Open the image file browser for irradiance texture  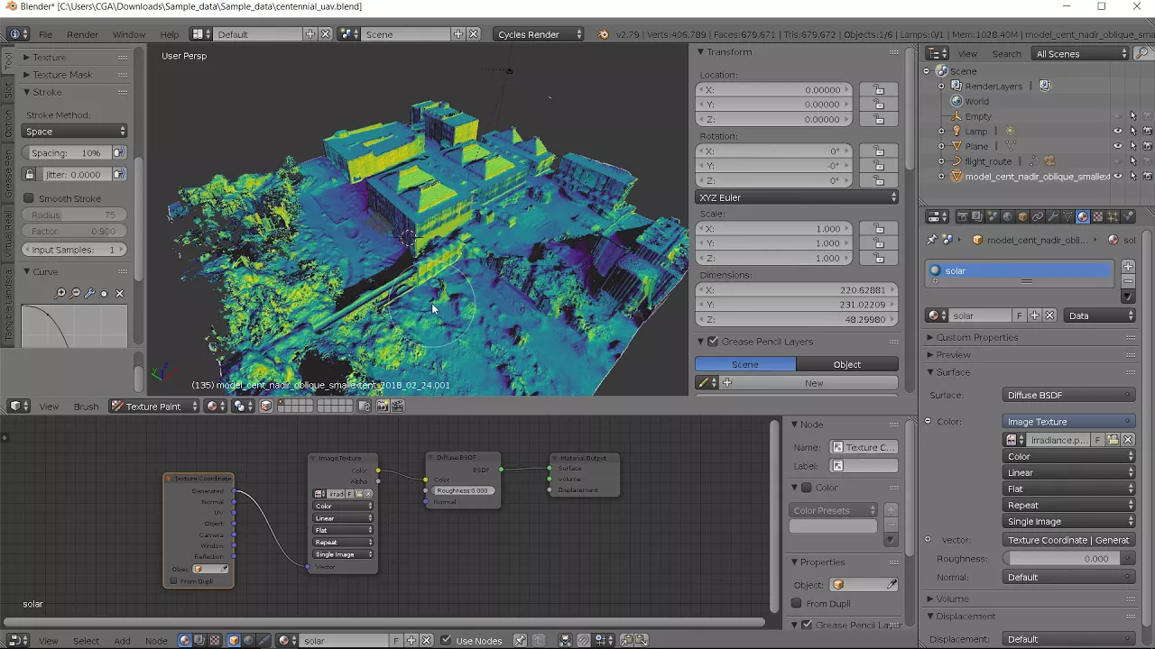(1113, 440)
